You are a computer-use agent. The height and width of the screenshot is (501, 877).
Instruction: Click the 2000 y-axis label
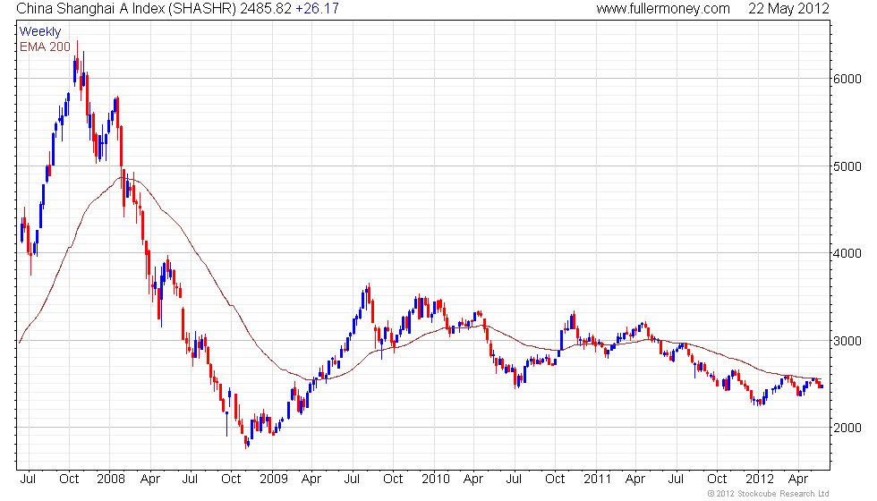pyautogui.click(x=847, y=428)
